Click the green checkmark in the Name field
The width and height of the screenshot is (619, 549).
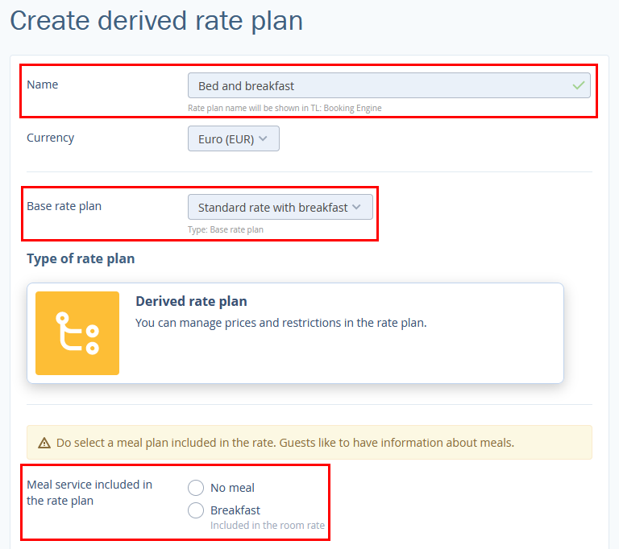578,85
